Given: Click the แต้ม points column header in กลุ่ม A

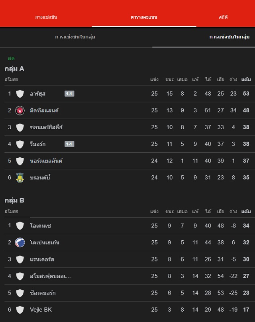Looking at the screenshot, I should (246, 79).
